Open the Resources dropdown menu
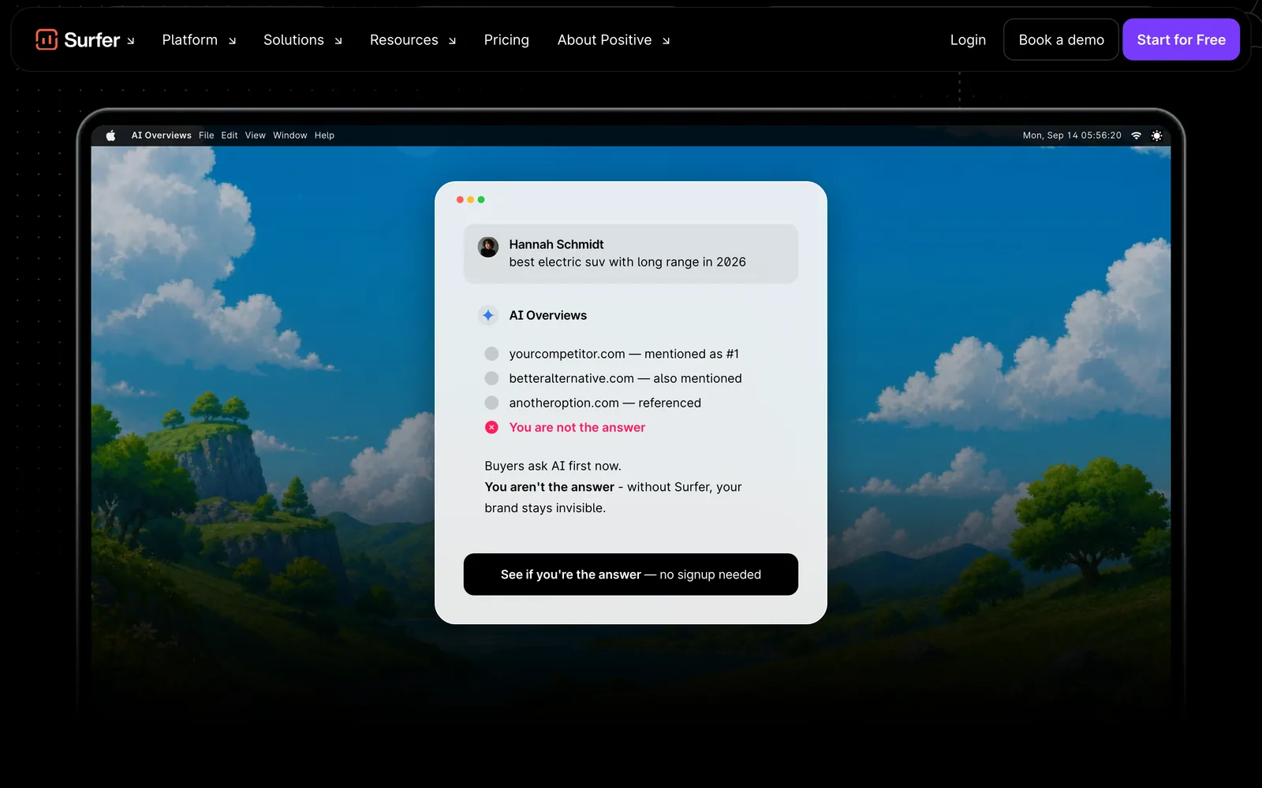 coord(413,39)
